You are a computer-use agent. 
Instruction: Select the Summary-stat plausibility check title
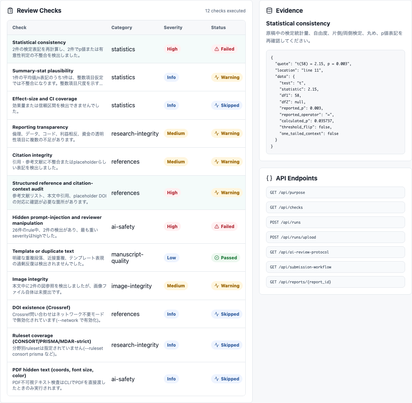43,71
